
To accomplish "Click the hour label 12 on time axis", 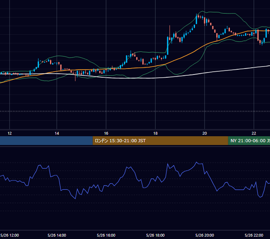I will (x=10, y=133).
